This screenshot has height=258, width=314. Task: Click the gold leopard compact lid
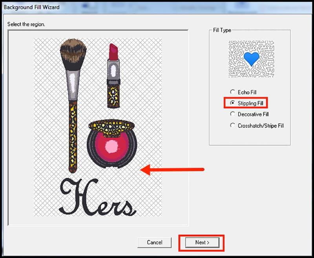pos(112,125)
